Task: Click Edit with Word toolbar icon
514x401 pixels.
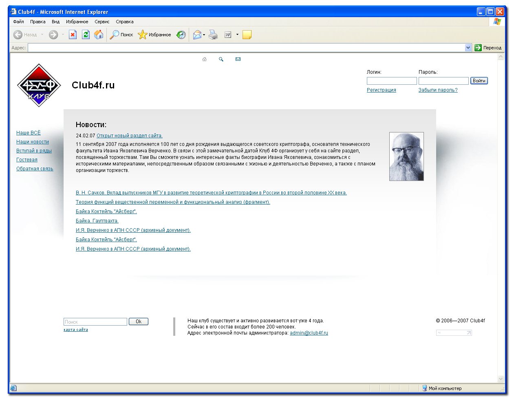Action: click(228, 35)
